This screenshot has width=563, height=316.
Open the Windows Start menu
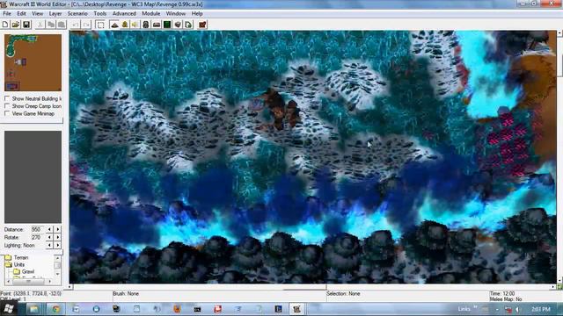[8, 309]
